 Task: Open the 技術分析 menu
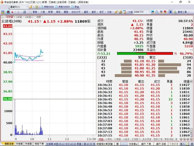click(77, 12)
